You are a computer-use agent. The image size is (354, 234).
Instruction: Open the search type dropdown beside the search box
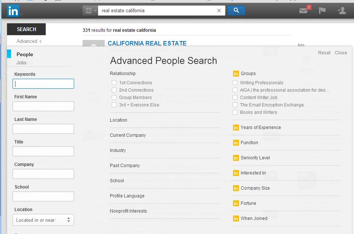click(90, 11)
